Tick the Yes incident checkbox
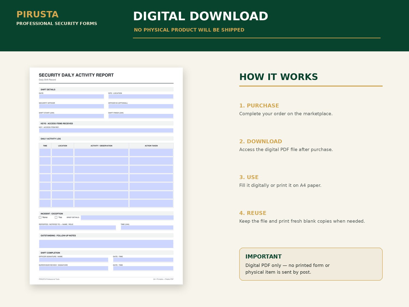 (x=56, y=217)
